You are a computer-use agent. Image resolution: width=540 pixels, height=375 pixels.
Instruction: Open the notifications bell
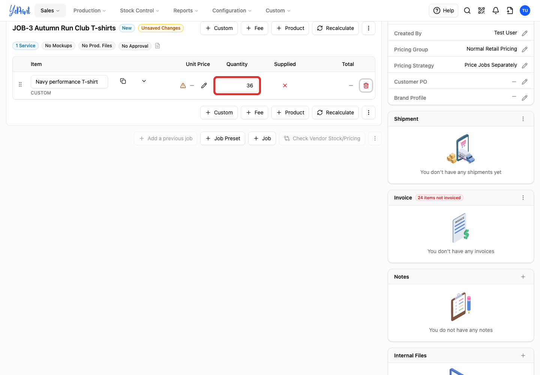pyautogui.click(x=496, y=10)
